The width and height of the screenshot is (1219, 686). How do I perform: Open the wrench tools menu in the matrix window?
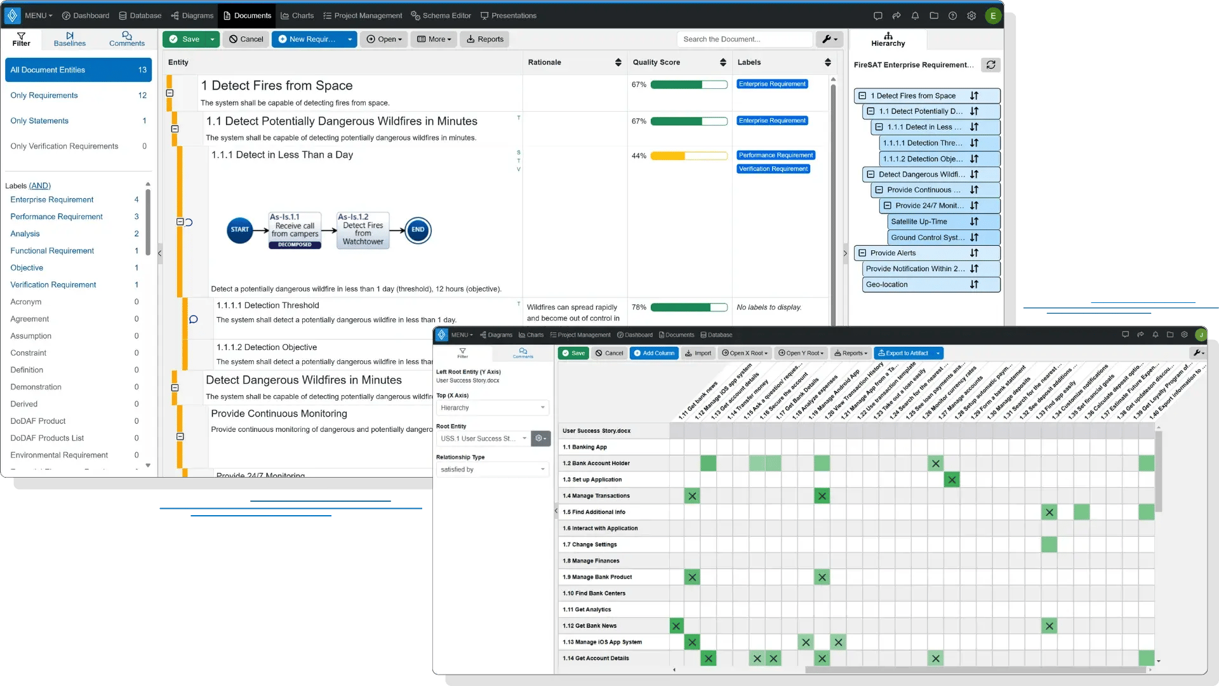(1197, 353)
